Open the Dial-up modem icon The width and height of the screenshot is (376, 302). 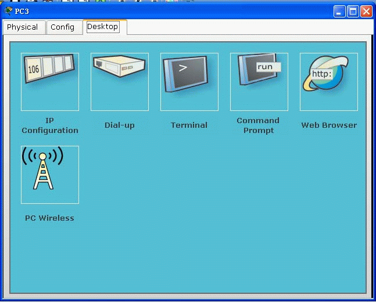(120, 82)
